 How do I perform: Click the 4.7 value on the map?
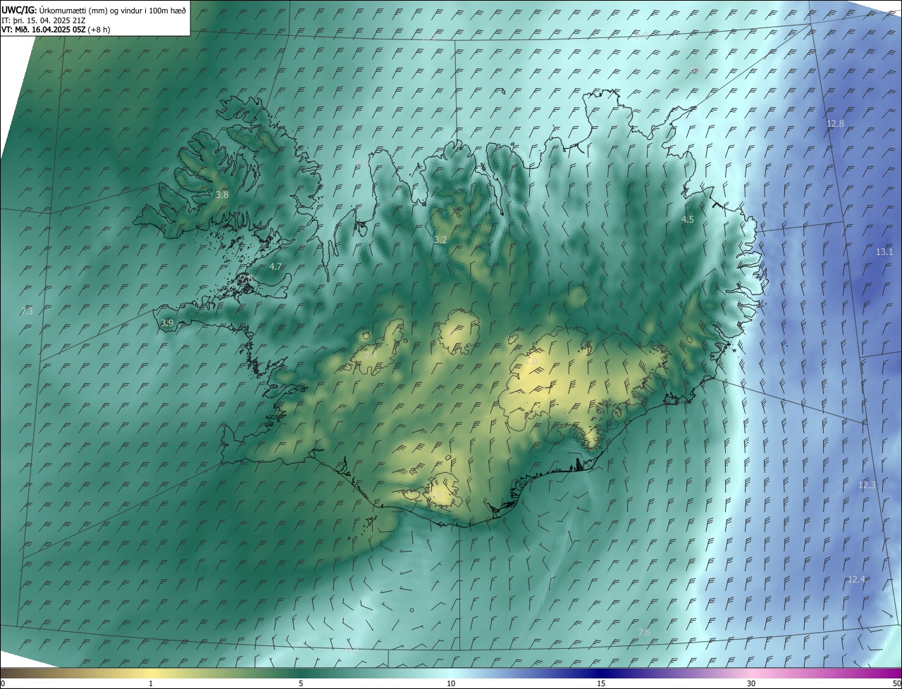coord(276,266)
